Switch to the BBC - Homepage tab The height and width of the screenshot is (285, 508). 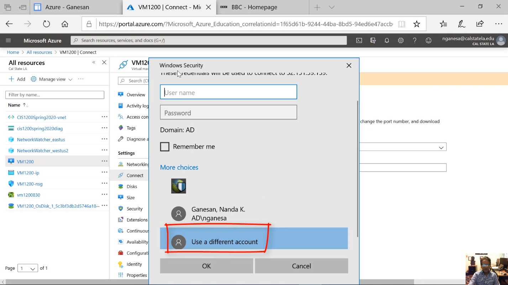[254, 7]
